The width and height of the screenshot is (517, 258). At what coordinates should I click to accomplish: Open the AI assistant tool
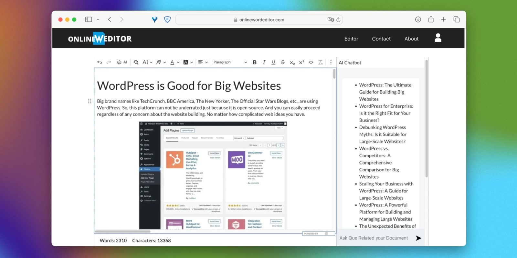tap(122, 62)
